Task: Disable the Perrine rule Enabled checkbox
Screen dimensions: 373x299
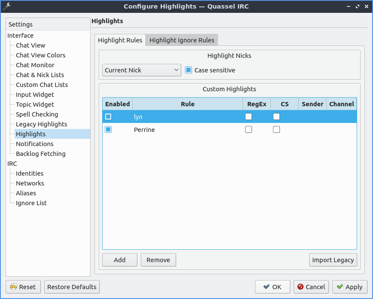Action: pos(108,130)
